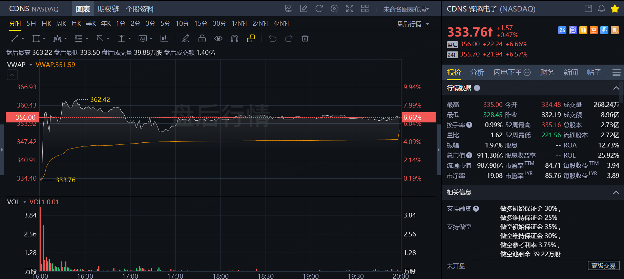Open the 闪电下单 tab
The width and height of the screenshot is (624, 279).
point(512,72)
